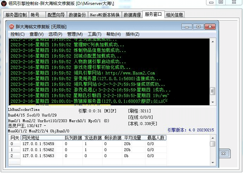The height and width of the screenshot is (173, 243).
Task: Go to the 配置向导 tab
Action: pos(56,15)
